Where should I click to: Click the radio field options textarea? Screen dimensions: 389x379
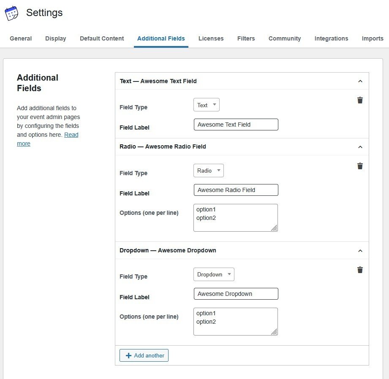point(235,218)
